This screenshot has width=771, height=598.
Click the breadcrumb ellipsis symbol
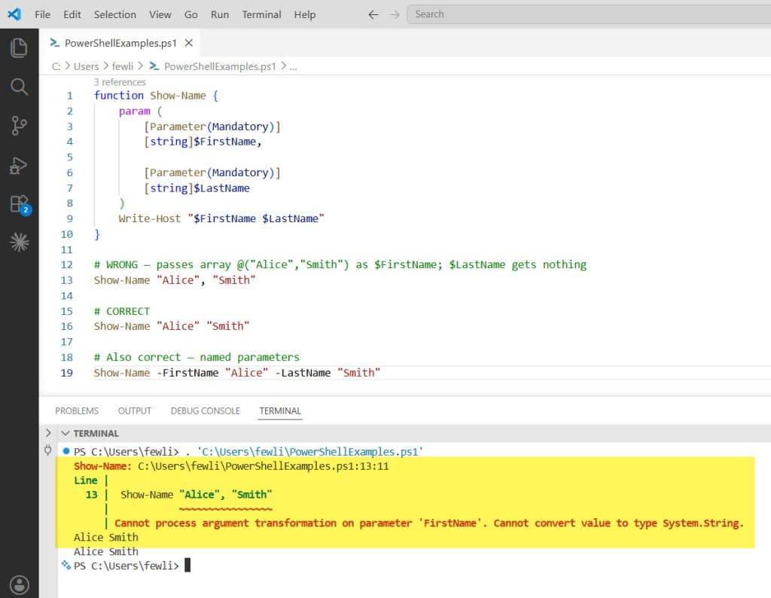293,67
